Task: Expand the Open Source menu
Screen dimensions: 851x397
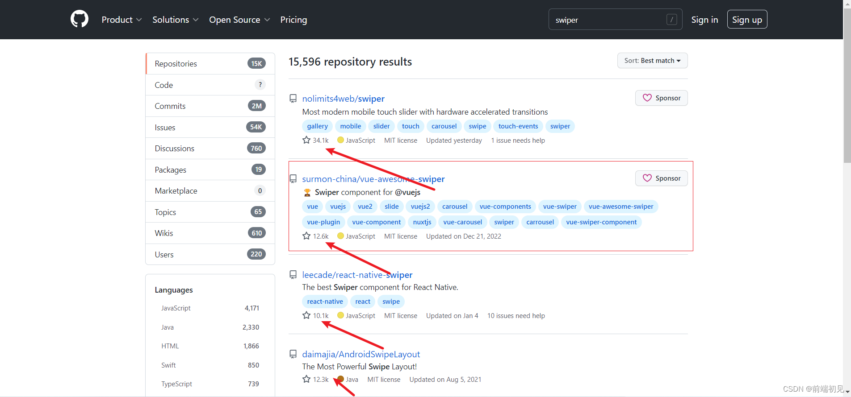Action: (239, 20)
